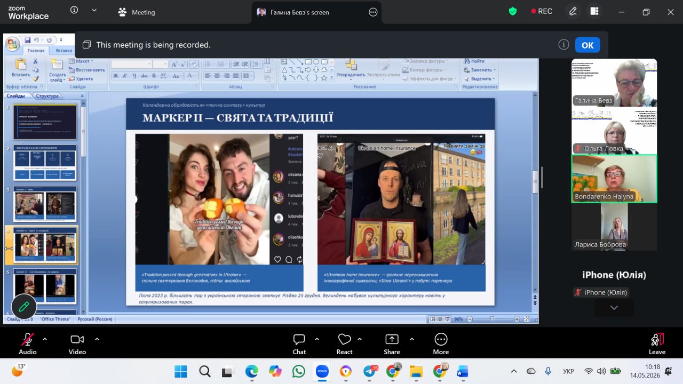Viewport: 683px width, 384px height.
Task: Click the encryption shield icon
Action: [513, 11]
